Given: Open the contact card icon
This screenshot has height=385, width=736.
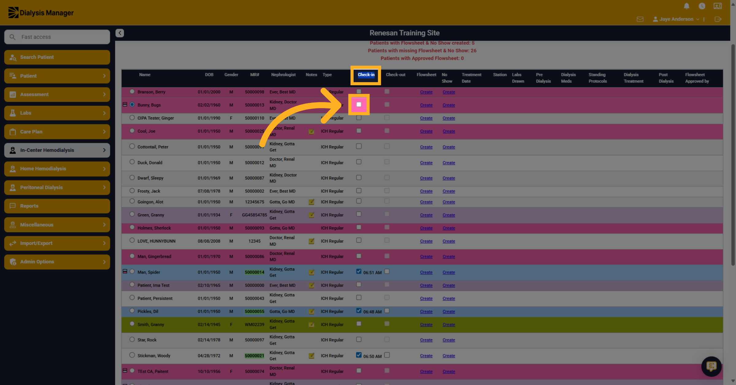Looking at the screenshot, I should click(x=718, y=6).
